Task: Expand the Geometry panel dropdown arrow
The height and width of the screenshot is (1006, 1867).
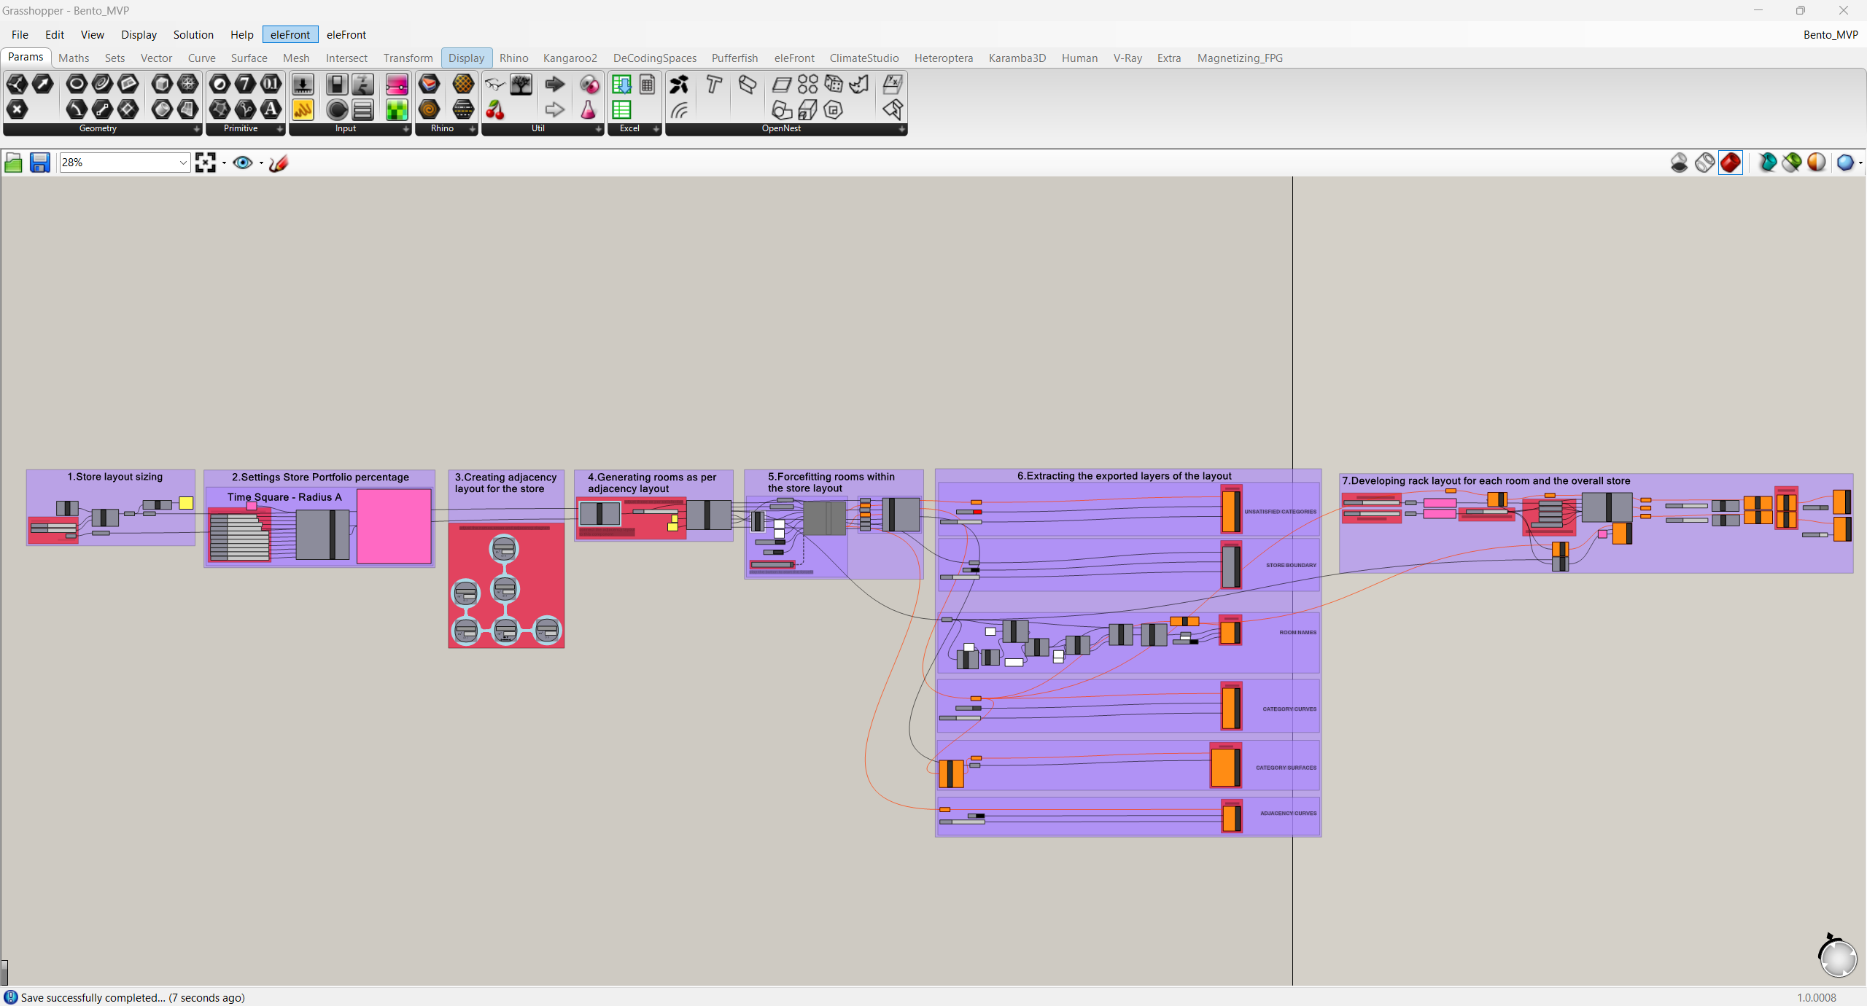Action: [x=196, y=129]
